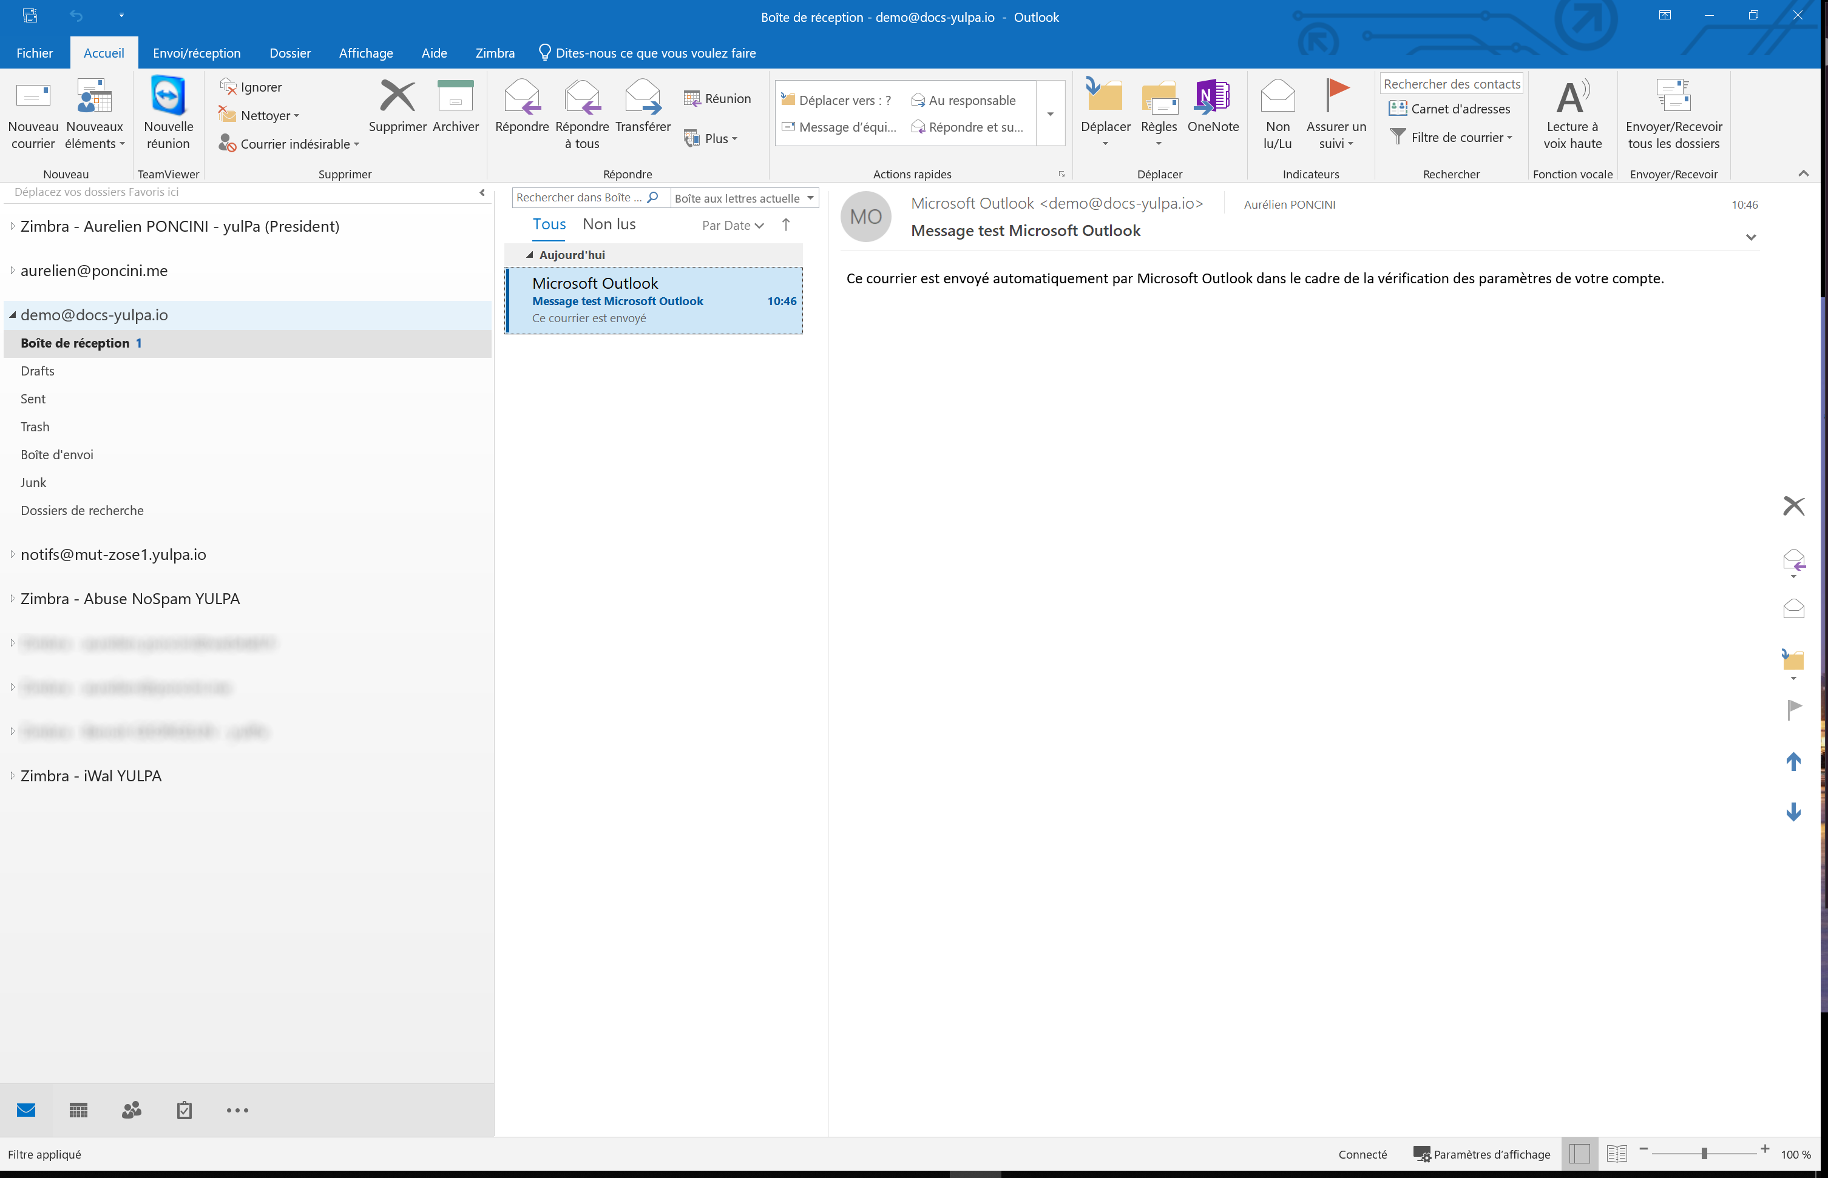Click the Mail icon in bottom navigation
This screenshot has width=1828, height=1178.
(26, 1110)
